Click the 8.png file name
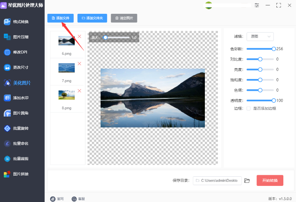 coord(67,108)
